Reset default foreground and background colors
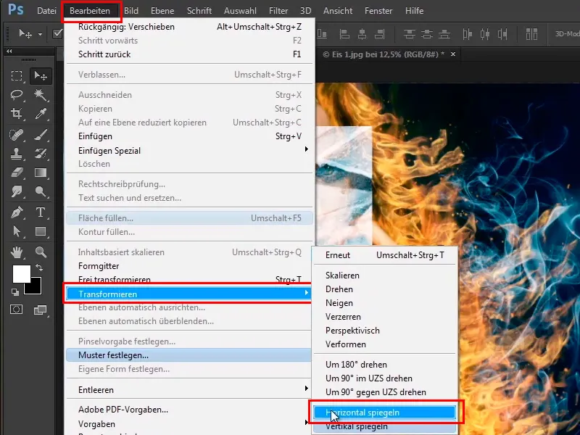Image resolution: width=580 pixels, height=435 pixels. click(x=15, y=292)
